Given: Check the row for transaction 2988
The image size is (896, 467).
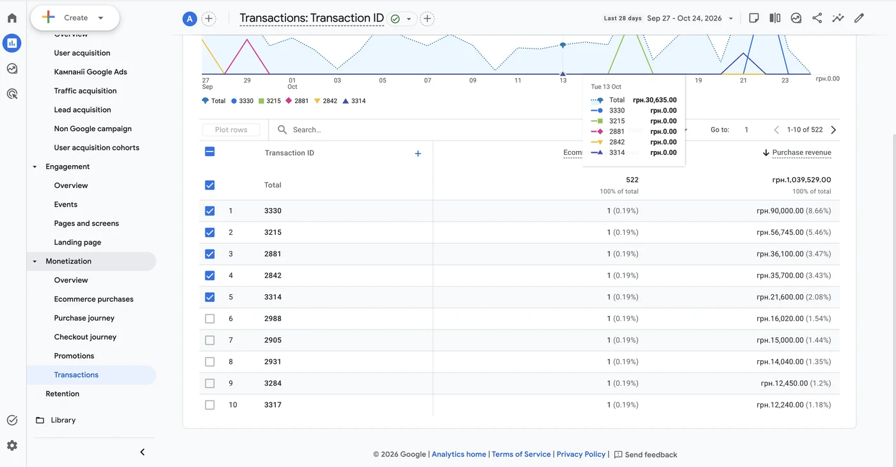Looking at the screenshot, I should point(210,319).
